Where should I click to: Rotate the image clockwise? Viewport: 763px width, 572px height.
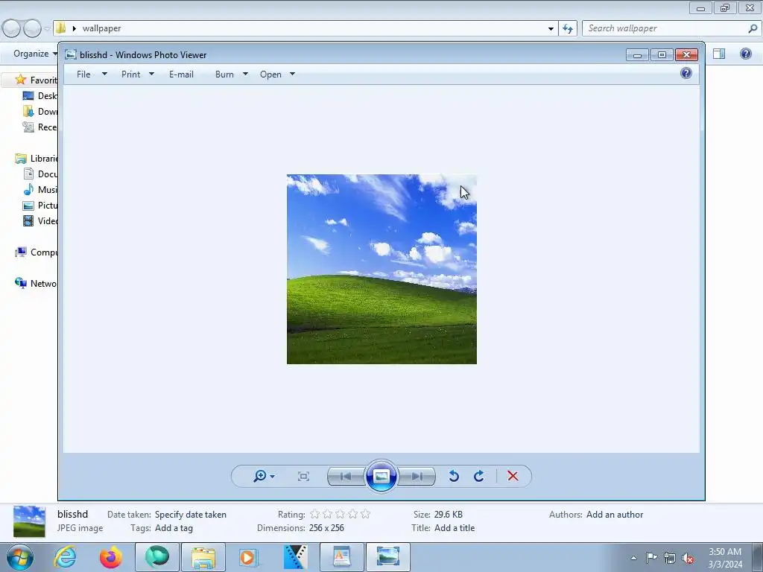point(479,476)
